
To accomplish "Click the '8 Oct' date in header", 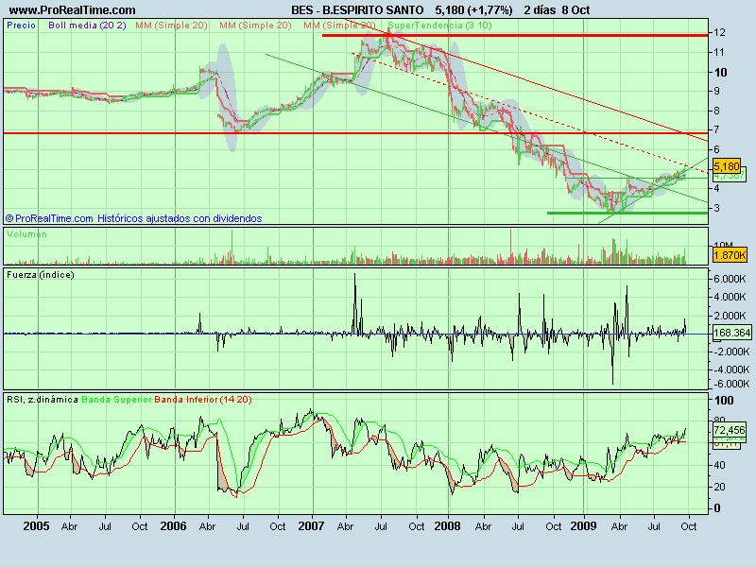I will pyautogui.click(x=576, y=10).
